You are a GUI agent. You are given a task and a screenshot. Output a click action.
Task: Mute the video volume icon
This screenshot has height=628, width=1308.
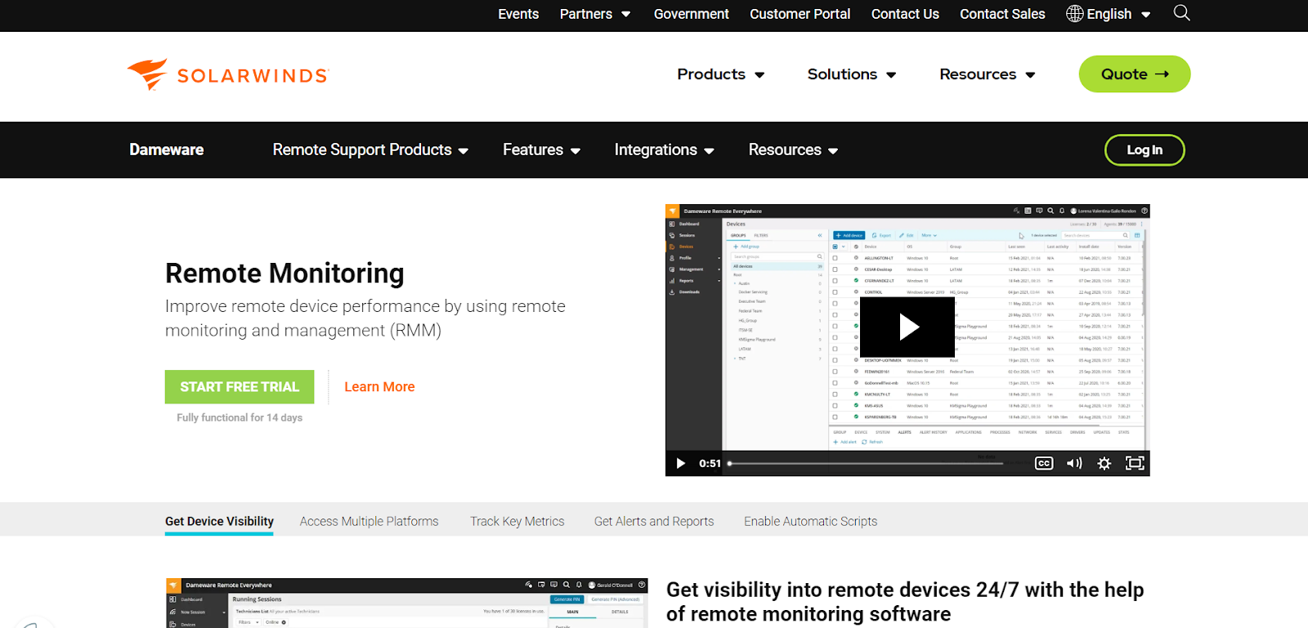(1074, 463)
